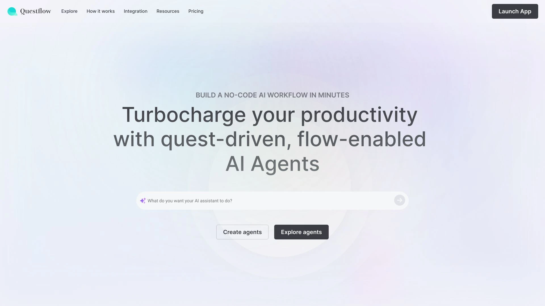
Task: Expand the Resources dropdown menu
Action: click(x=168, y=11)
